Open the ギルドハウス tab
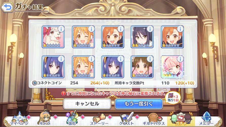Viewport: 226px width, 127px height. [154, 119]
